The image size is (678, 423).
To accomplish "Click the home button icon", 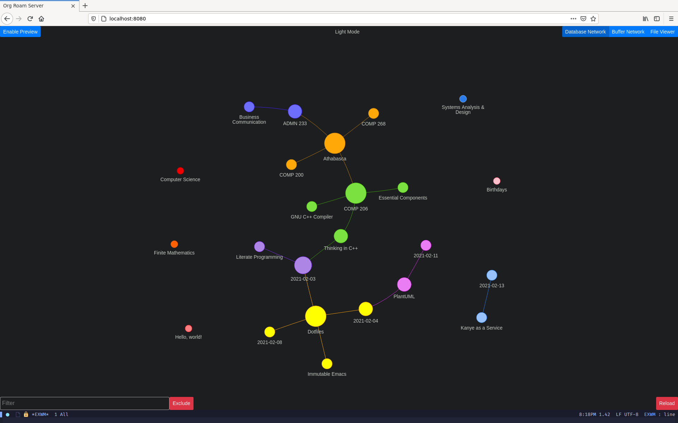I will [x=41, y=19].
